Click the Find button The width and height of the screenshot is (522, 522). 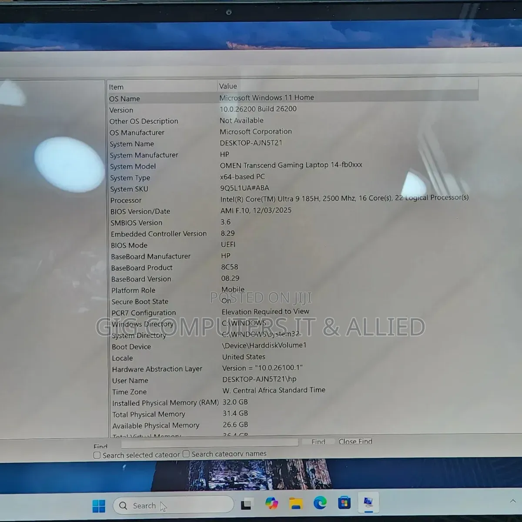[x=318, y=442]
